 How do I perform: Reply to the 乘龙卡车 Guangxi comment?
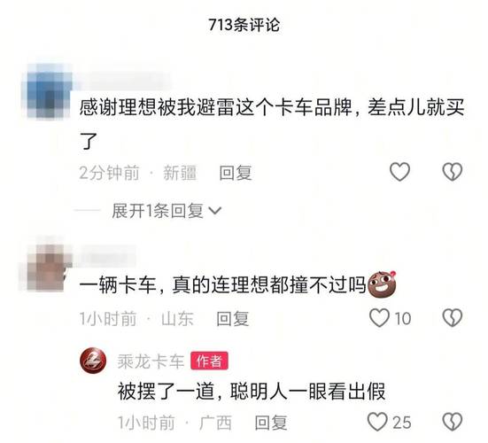(271, 423)
